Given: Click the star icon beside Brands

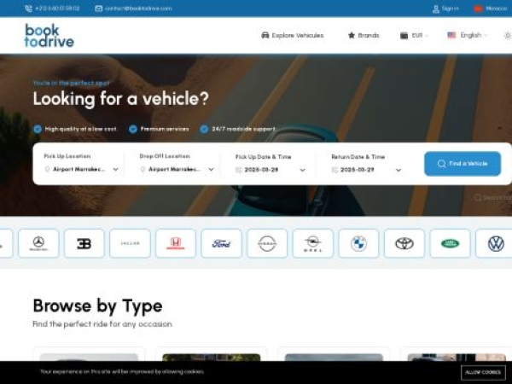Looking at the screenshot, I should coord(352,35).
